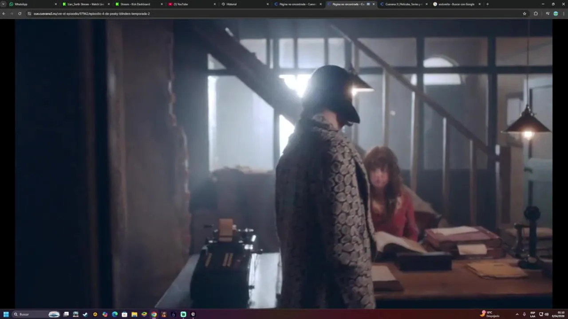This screenshot has height=319, width=568.
Task: Close the sodomita Google search tab
Action: coord(480,4)
